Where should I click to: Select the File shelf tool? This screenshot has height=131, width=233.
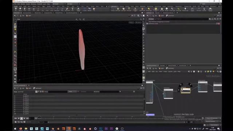point(94,9)
